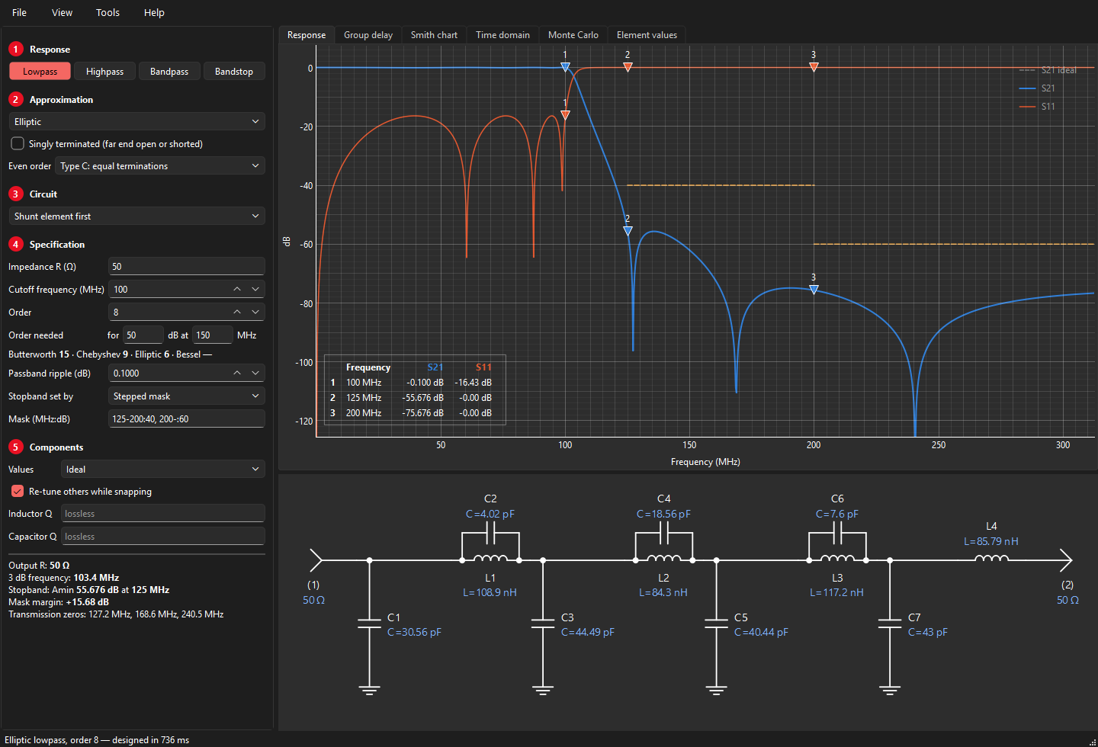Open the Stopband set by dropdown
Viewport: 1098px width, 747px height.
187,396
